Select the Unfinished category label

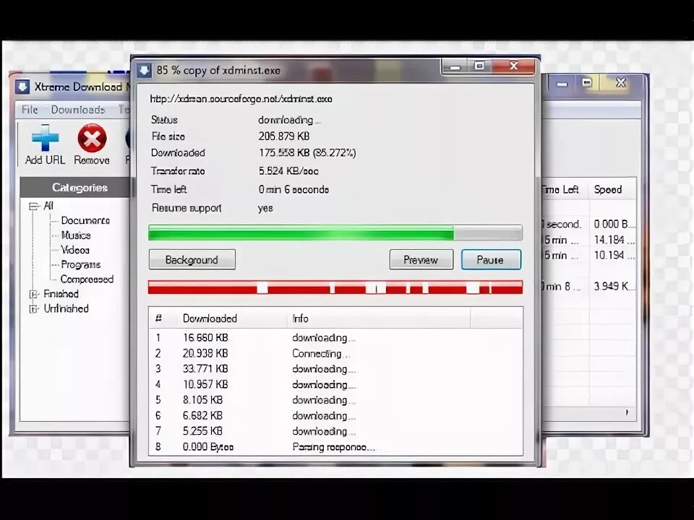pyautogui.click(x=66, y=308)
